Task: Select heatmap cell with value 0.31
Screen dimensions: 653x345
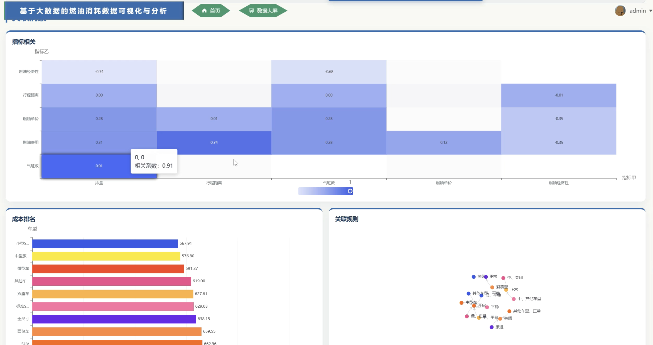Action: click(99, 143)
